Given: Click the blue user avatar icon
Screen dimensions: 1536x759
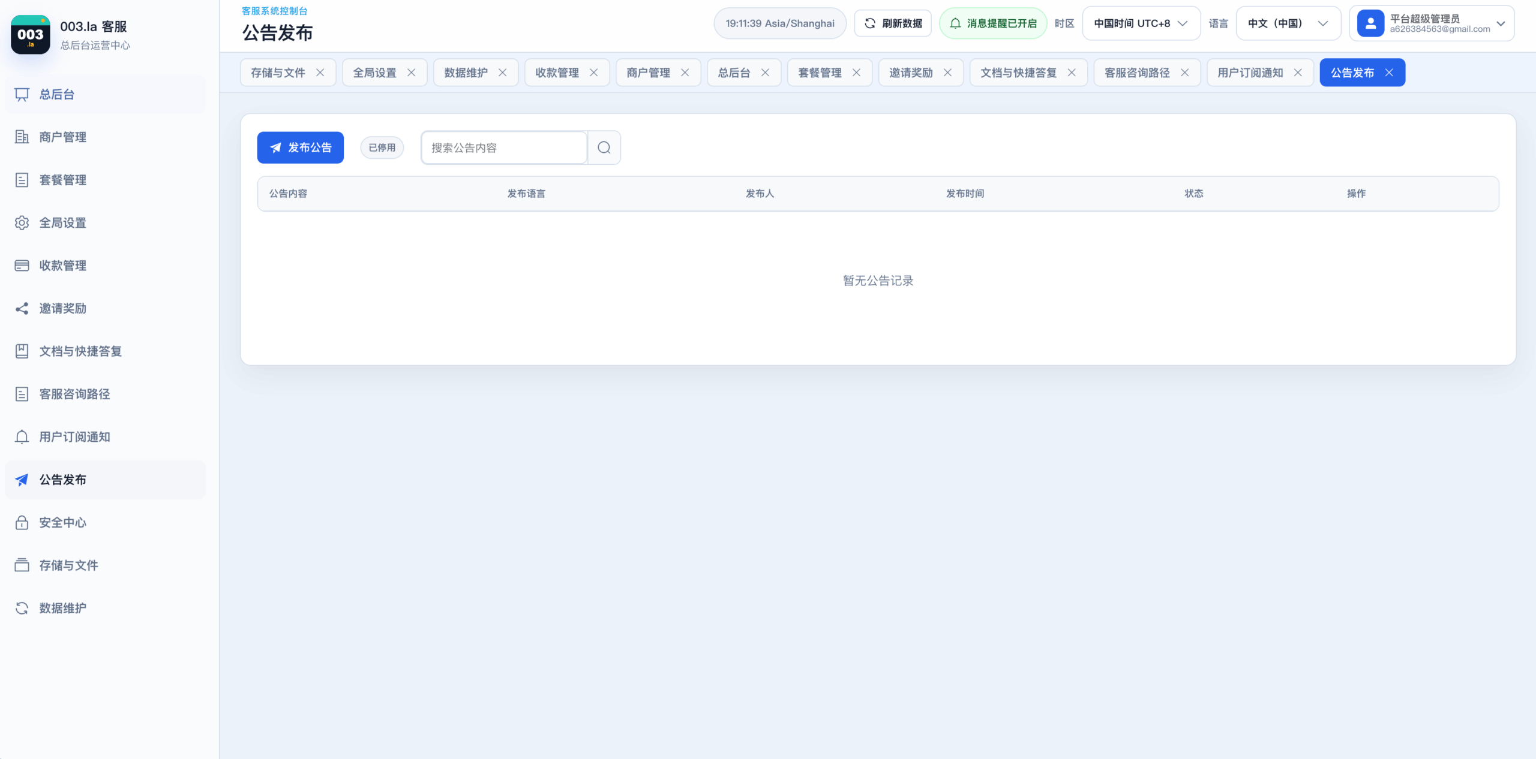Looking at the screenshot, I should [1371, 23].
